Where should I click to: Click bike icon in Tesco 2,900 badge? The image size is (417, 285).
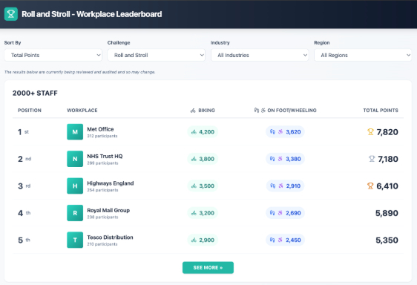(x=194, y=240)
